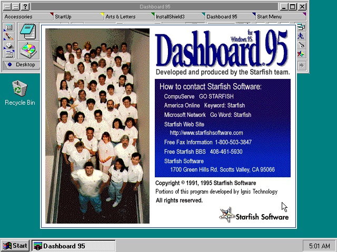Select the Start Menu tab
Viewport: 337px width, 252px height.
coord(281,16)
